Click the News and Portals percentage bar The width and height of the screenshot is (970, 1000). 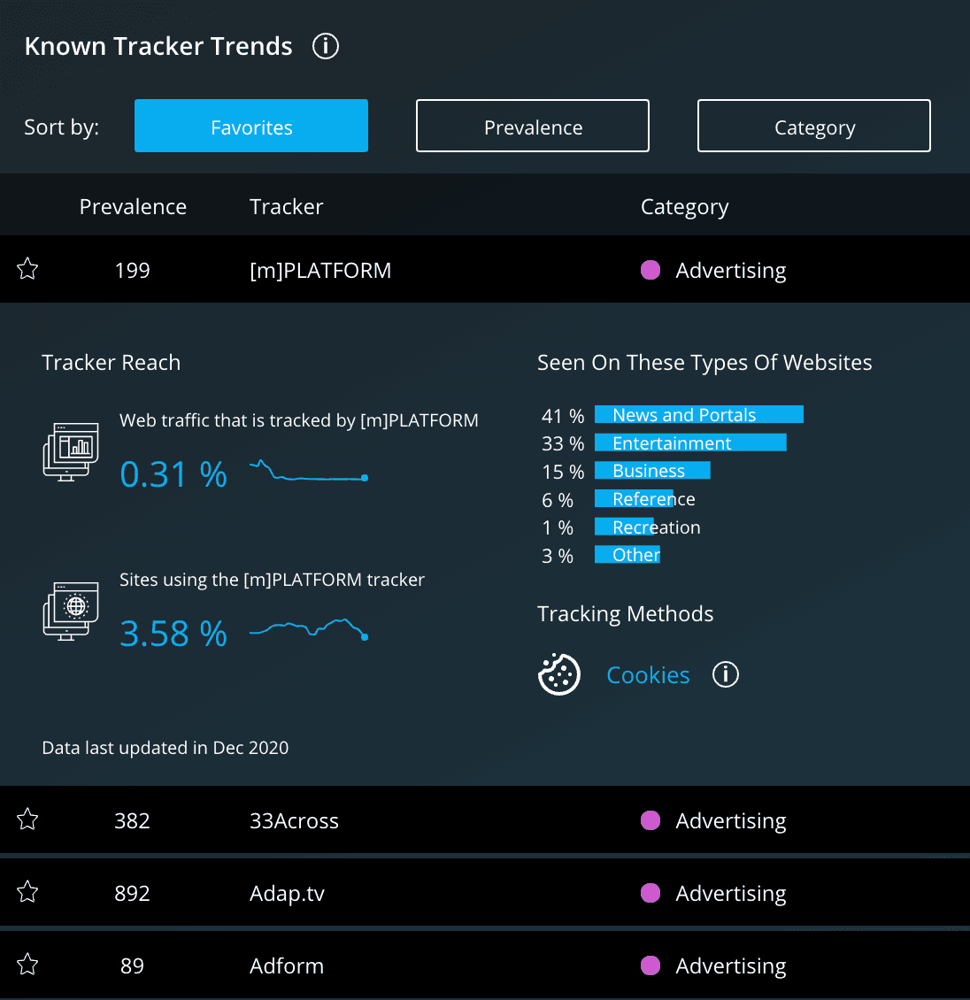(x=698, y=413)
